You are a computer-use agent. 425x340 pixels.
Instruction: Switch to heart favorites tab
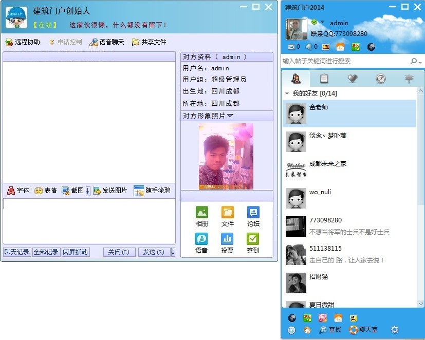pyautogui.click(x=353, y=79)
